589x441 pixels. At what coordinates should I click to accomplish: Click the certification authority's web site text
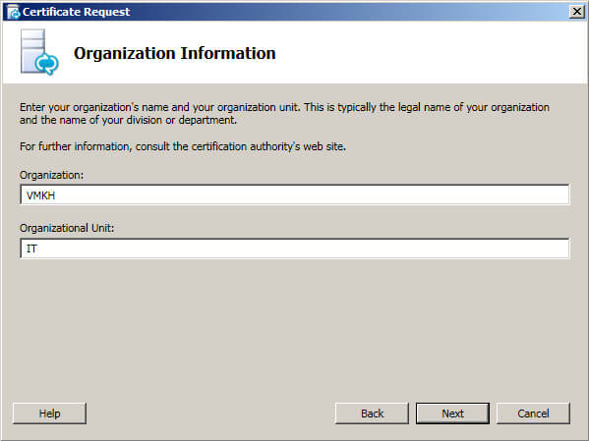[183, 146]
